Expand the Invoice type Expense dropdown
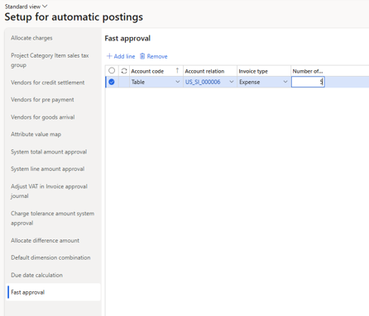 tap(285, 82)
